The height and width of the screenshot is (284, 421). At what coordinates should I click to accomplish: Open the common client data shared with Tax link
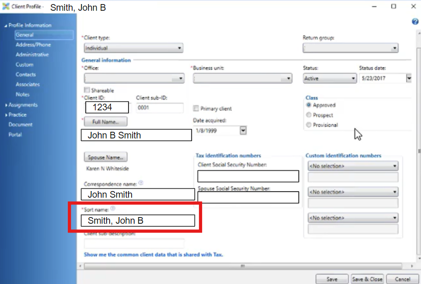click(153, 254)
